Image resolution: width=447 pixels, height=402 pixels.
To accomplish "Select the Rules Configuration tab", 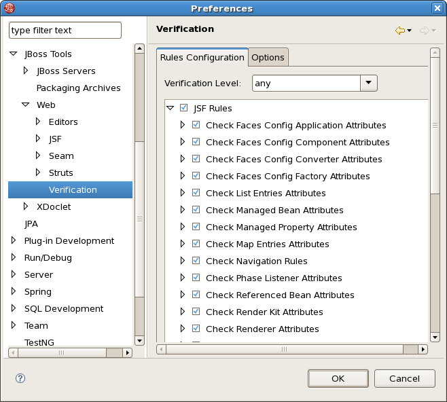I will [202, 57].
